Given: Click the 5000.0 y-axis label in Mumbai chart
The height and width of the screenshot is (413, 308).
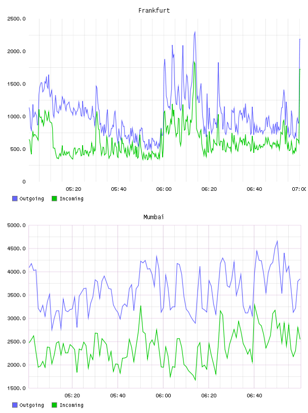Looking at the screenshot, I should point(16,225).
